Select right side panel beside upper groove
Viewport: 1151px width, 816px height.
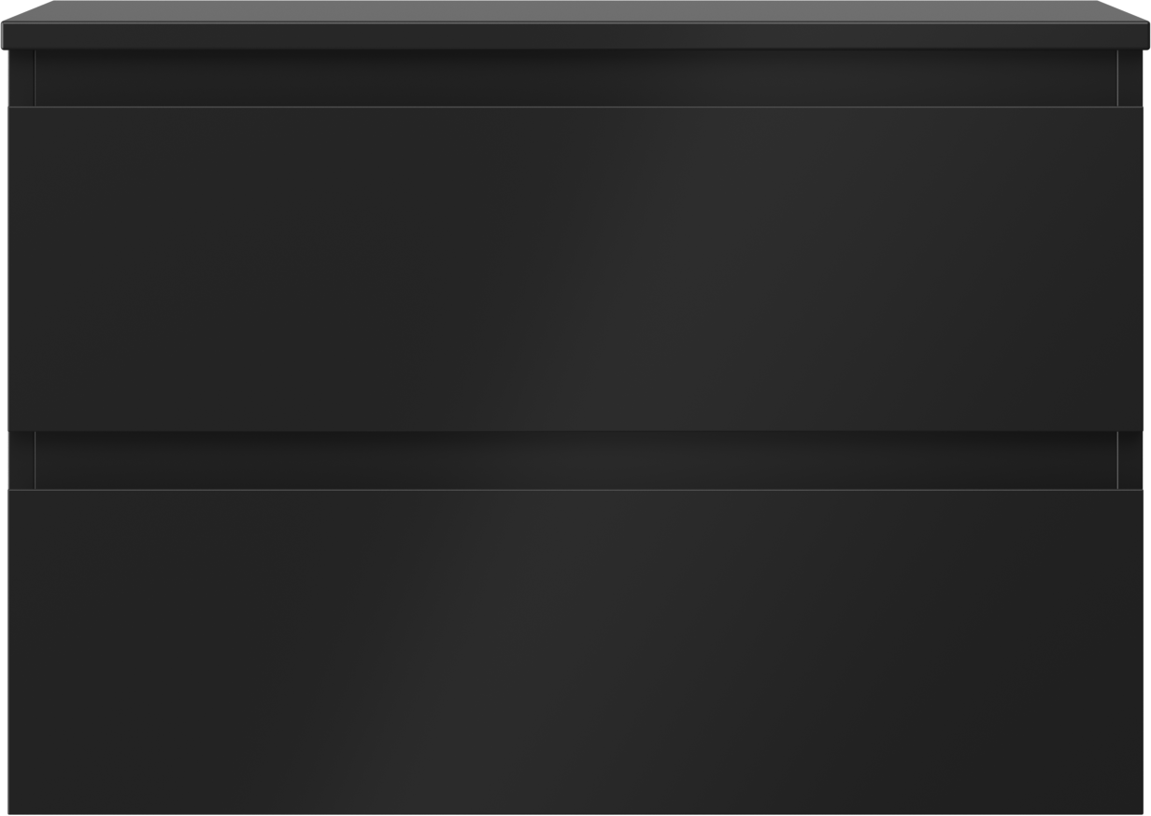1130,79
